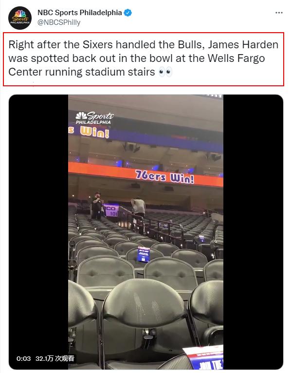Click the tweet text about James Harden
291x373 pixels.
click(144, 59)
